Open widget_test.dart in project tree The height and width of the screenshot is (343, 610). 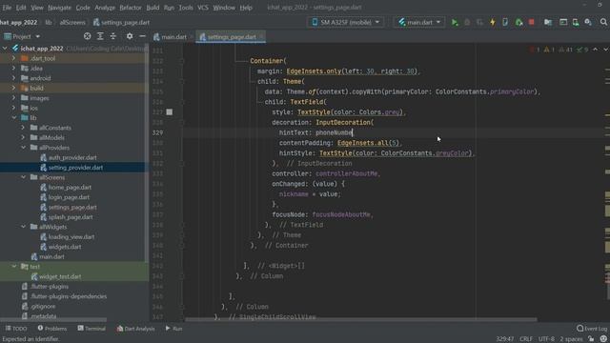(60, 276)
